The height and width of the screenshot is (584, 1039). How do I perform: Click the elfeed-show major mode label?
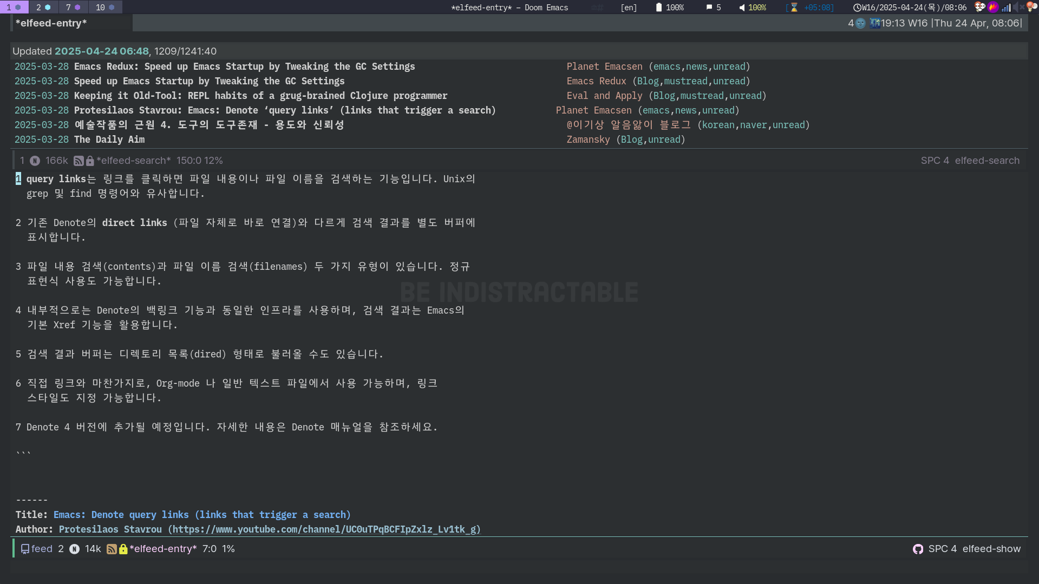[x=991, y=549]
